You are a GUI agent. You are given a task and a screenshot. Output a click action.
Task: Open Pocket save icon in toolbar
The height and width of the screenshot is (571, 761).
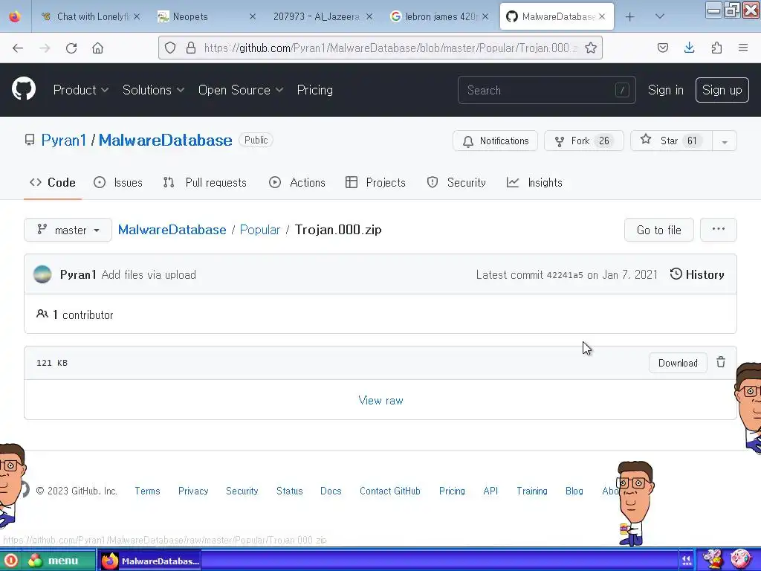[x=662, y=48]
